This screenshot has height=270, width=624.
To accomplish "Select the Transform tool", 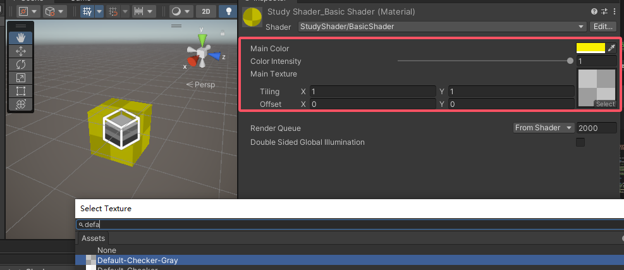I will 20,104.
